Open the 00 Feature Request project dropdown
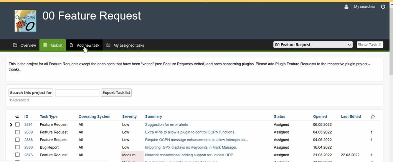Viewport: 393px width, 162px height. [x=313, y=45]
